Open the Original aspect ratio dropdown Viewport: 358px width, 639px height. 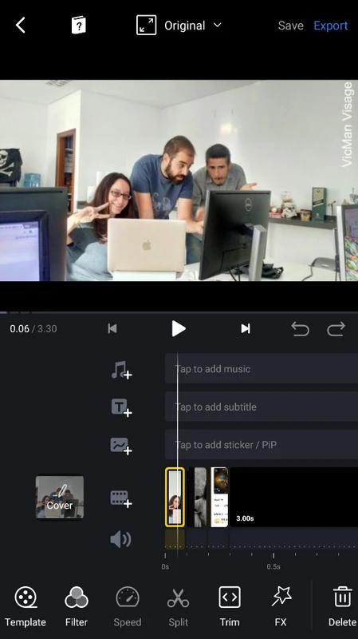click(179, 26)
